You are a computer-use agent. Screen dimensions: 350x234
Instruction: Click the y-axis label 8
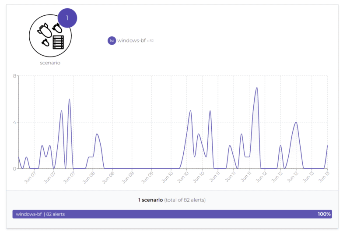[x=15, y=76]
